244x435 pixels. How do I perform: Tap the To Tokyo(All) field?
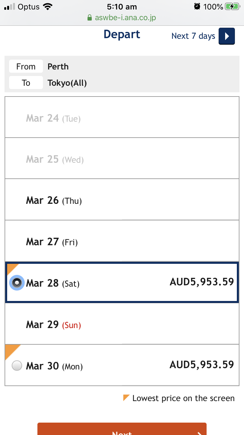pyautogui.click(x=122, y=83)
